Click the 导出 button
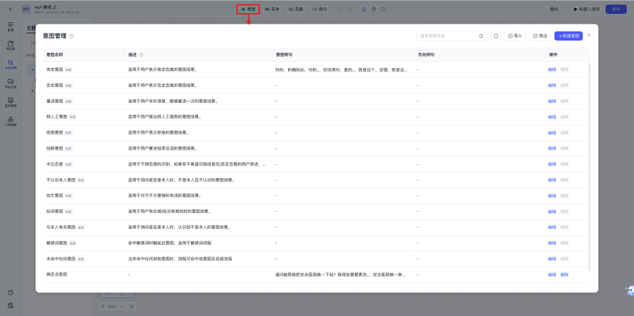This screenshot has width=634, height=316. tap(540, 36)
